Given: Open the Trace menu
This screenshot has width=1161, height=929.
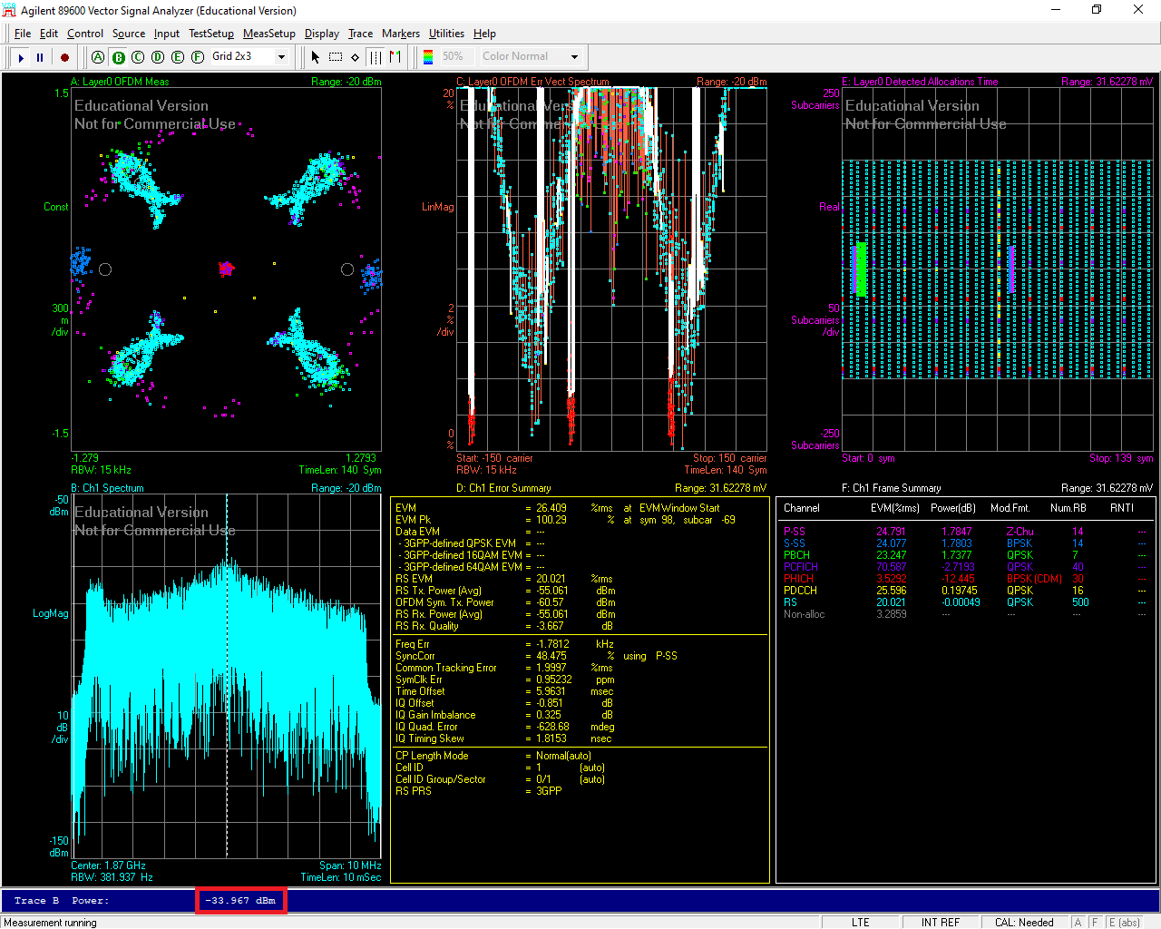Looking at the screenshot, I should tap(361, 34).
